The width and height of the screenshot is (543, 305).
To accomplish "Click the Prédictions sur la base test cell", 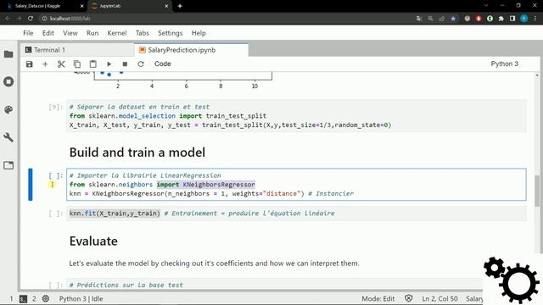I will (273, 285).
